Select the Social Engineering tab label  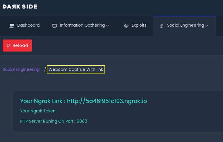point(186,25)
